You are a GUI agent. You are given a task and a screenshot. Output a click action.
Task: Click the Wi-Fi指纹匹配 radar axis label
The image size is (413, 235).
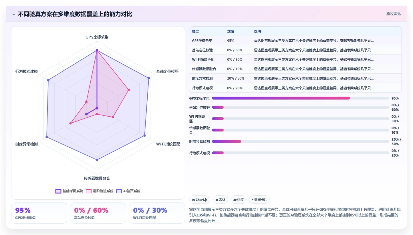coord(168,144)
